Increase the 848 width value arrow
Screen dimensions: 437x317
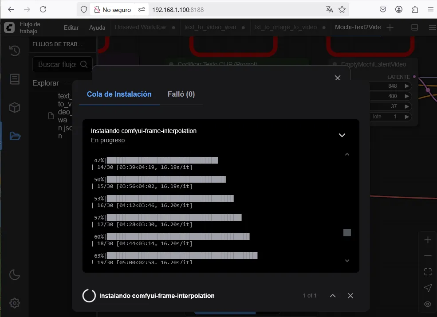[x=407, y=86]
